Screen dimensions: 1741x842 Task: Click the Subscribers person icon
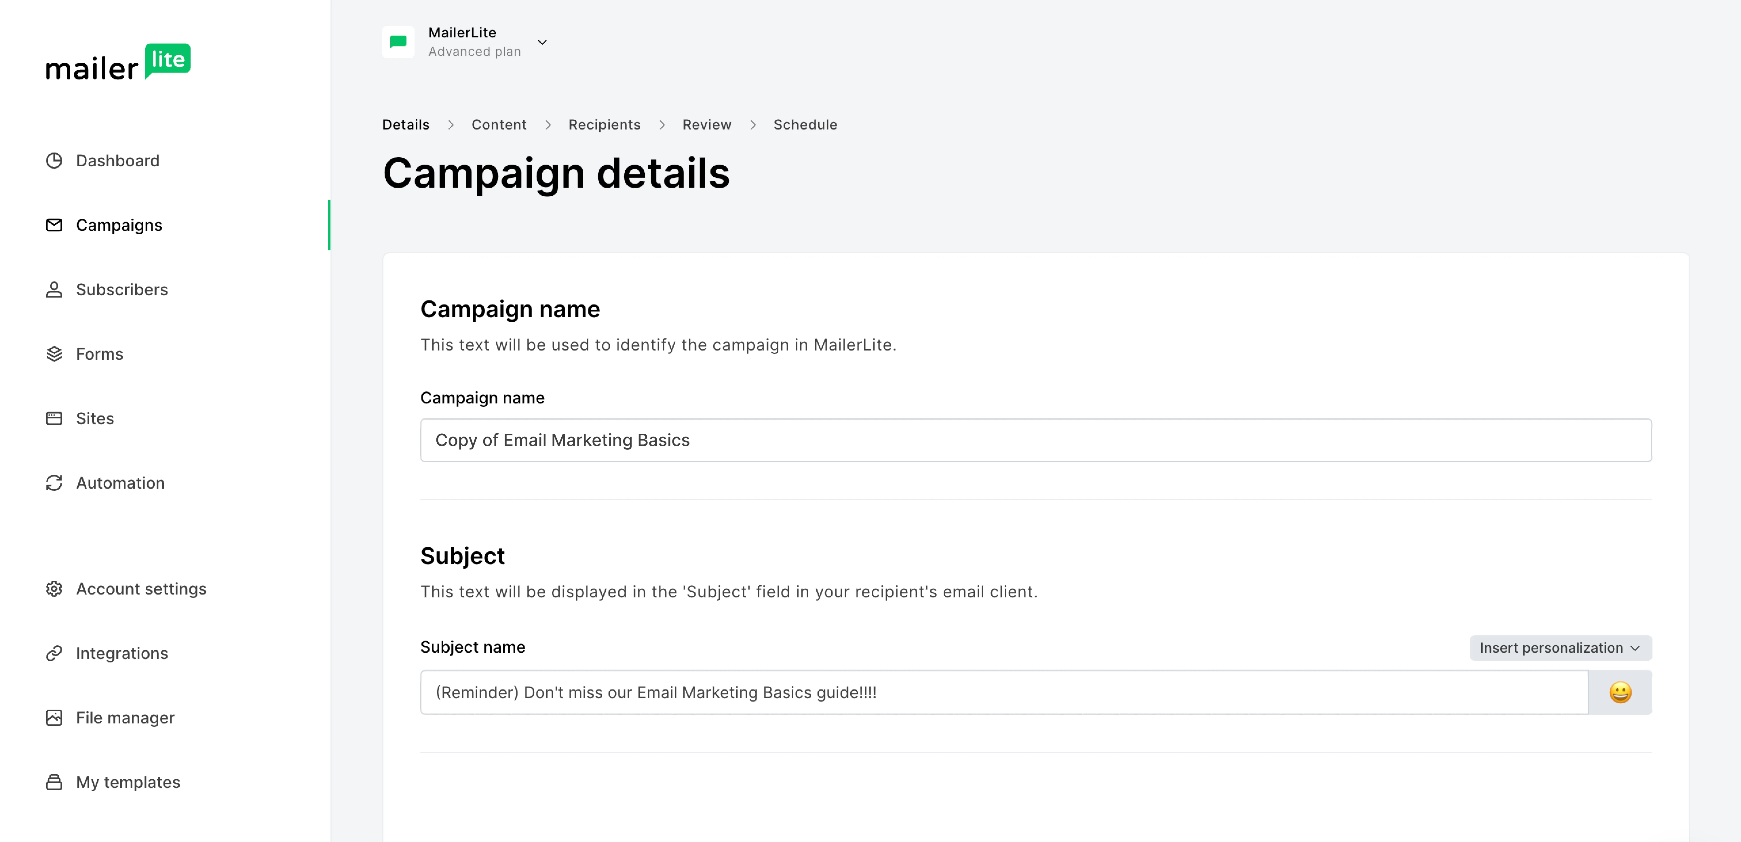coord(54,290)
